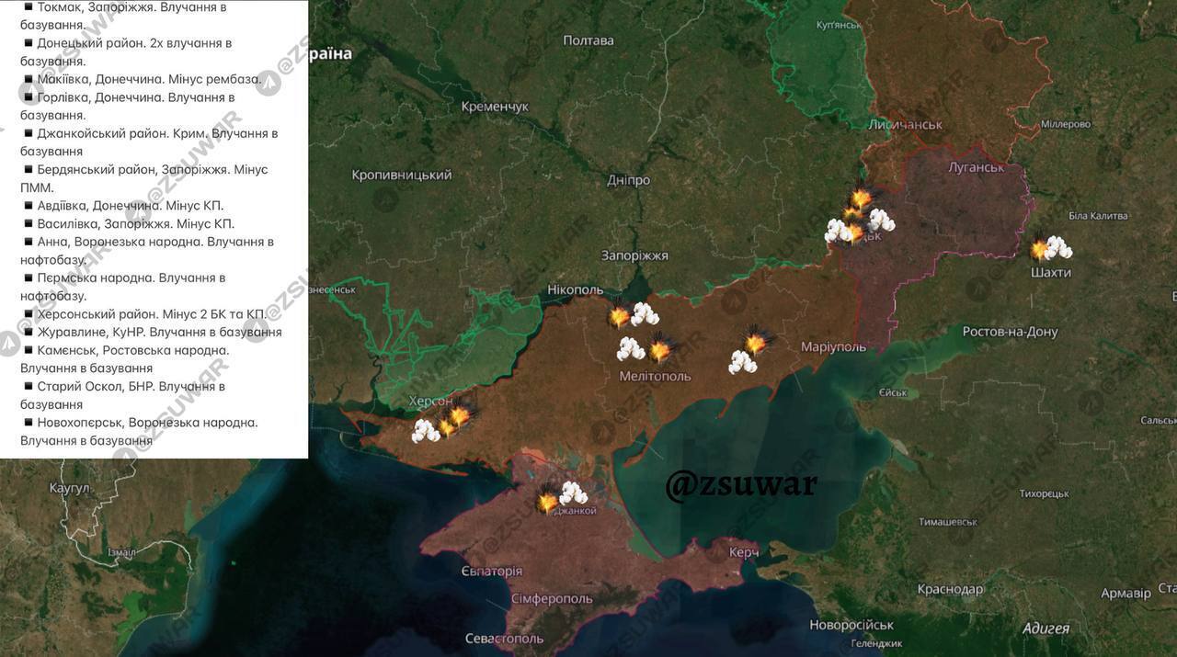This screenshot has height=657, width=1177.
Task: Select the Авдіївка, Донеччина list entry
Action: pyautogui.click(x=130, y=206)
